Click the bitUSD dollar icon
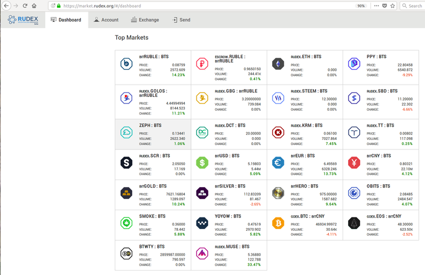The height and width of the screenshot is (275, 425). click(202, 163)
